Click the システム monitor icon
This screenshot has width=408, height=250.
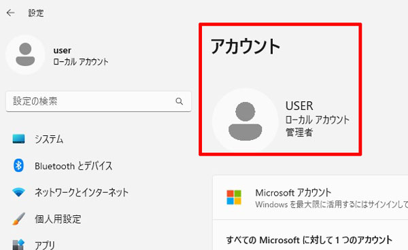click(x=19, y=139)
